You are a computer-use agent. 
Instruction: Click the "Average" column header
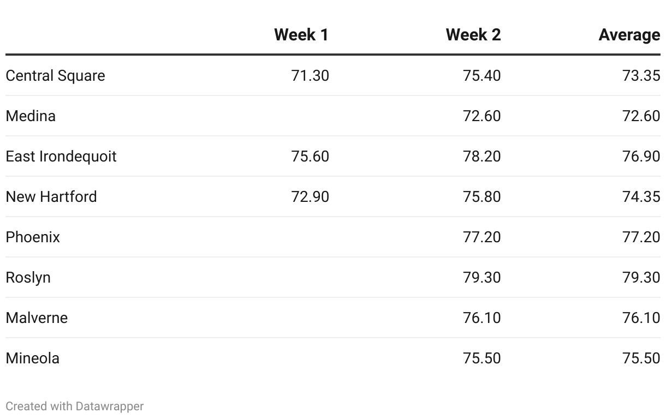pyautogui.click(x=629, y=35)
